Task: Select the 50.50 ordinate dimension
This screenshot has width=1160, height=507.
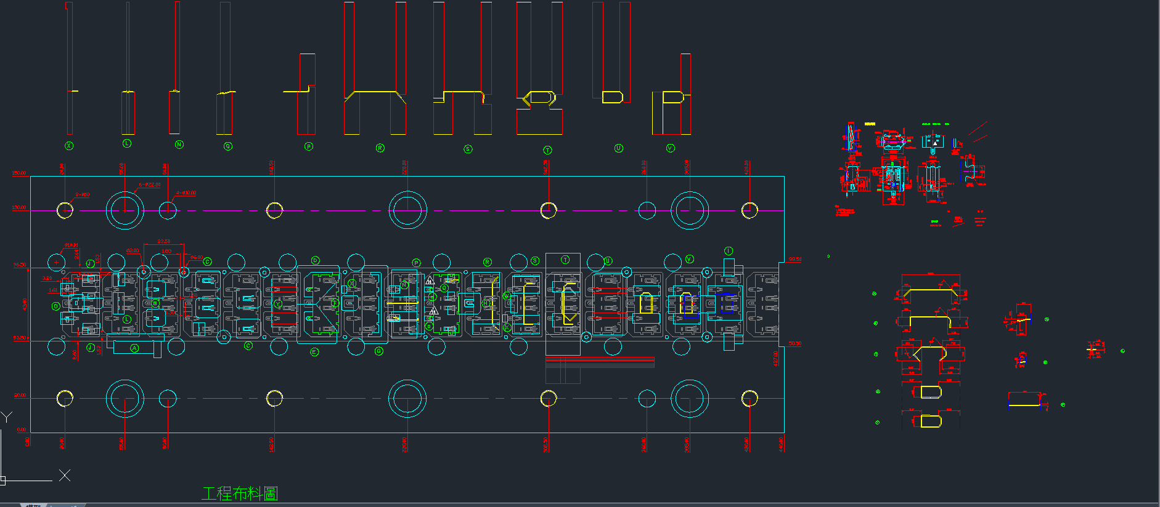Action: coord(795,343)
